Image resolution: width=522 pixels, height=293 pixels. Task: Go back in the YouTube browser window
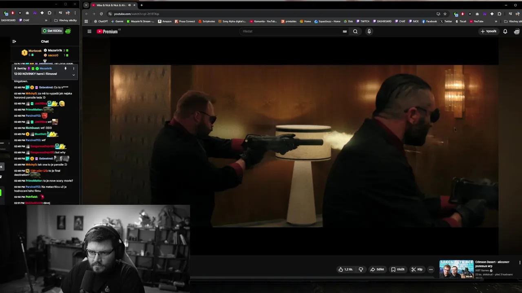pyautogui.click(x=86, y=14)
